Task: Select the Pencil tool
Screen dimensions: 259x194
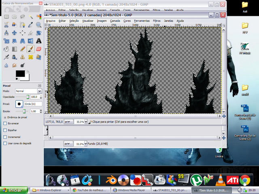Action: (x=23, y=49)
